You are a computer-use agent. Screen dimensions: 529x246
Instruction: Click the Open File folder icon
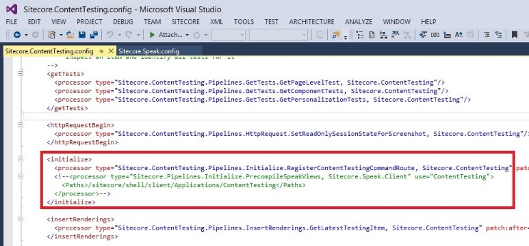coord(70,35)
